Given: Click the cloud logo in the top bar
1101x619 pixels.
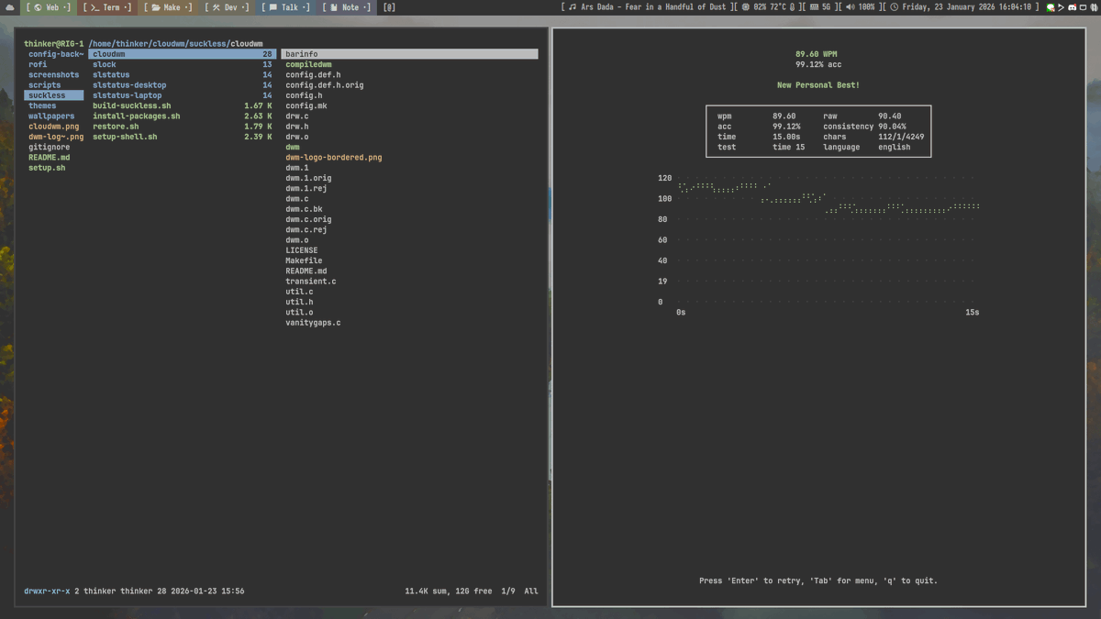Looking at the screenshot, I should 9,7.
